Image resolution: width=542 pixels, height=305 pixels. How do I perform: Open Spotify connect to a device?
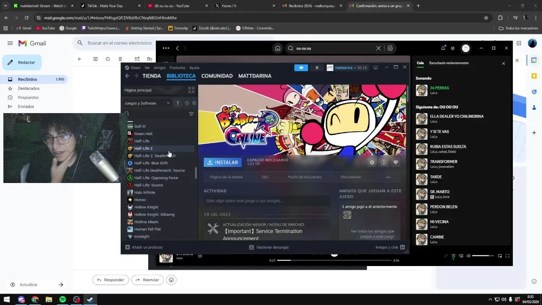(461, 256)
